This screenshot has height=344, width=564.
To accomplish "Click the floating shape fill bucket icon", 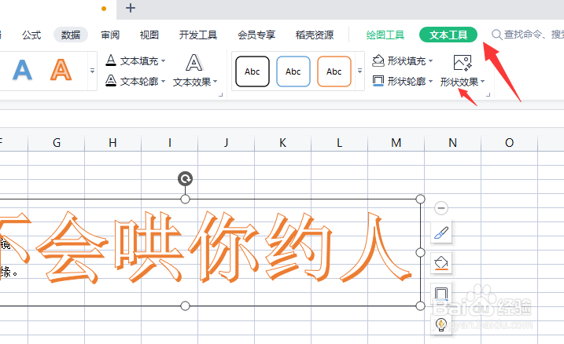I will click(441, 263).
